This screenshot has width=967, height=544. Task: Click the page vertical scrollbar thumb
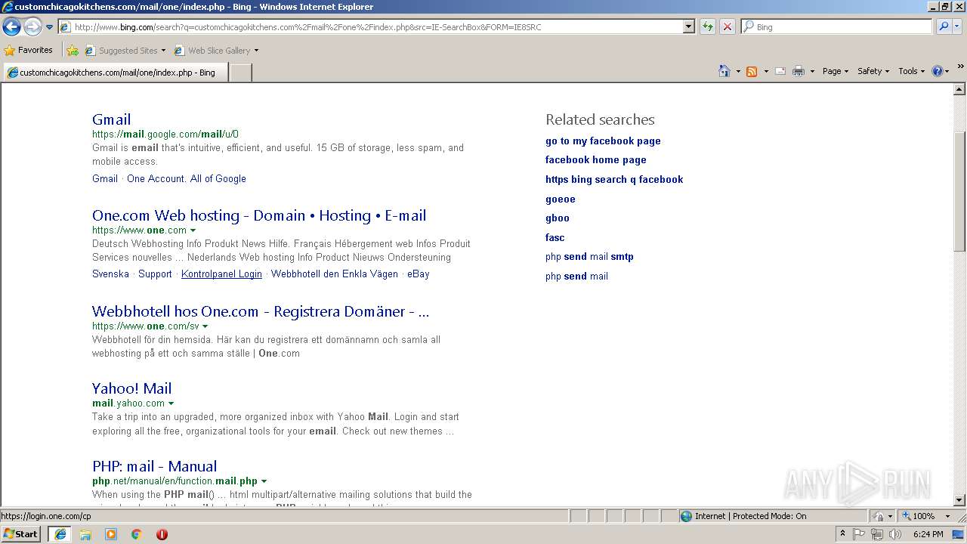[x=960, y=192]
